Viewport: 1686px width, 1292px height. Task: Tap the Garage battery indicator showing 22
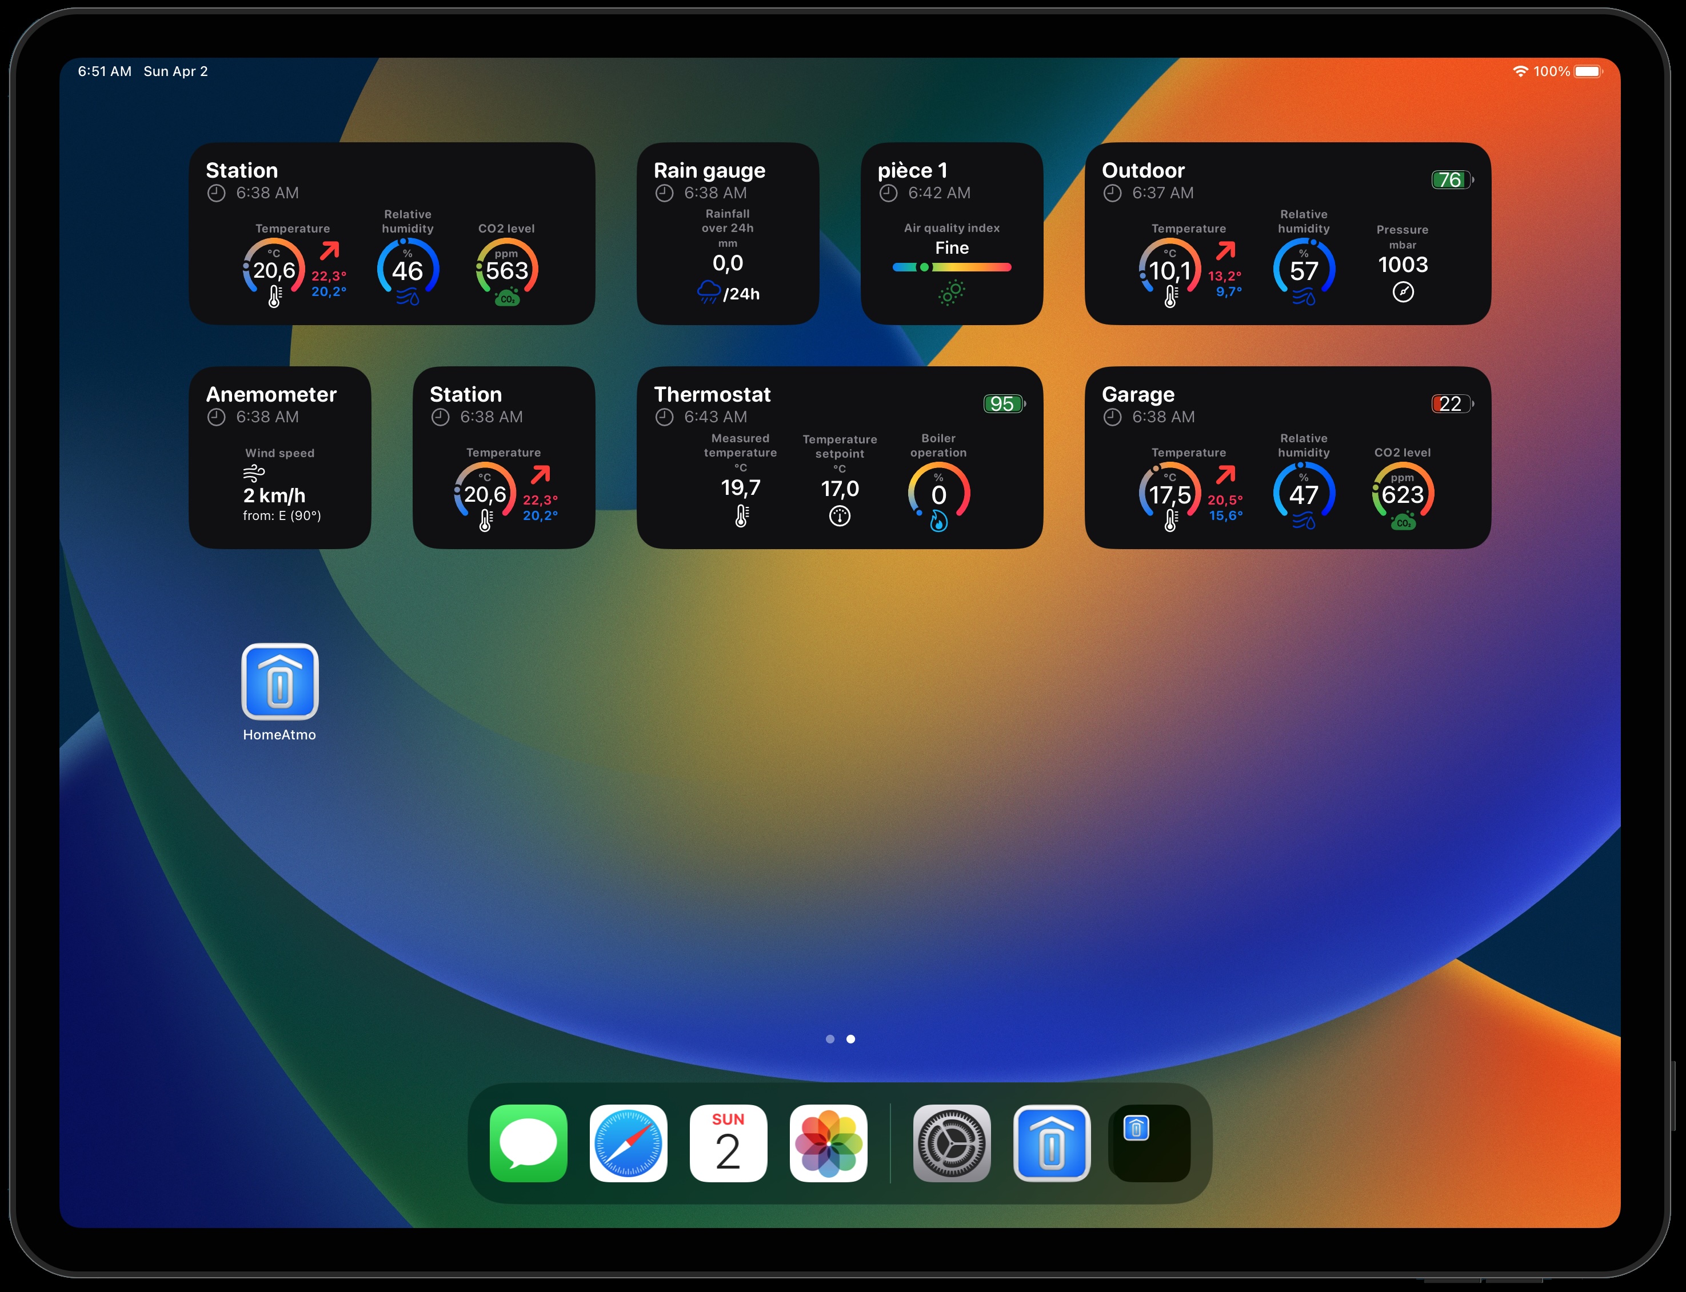1451,404
